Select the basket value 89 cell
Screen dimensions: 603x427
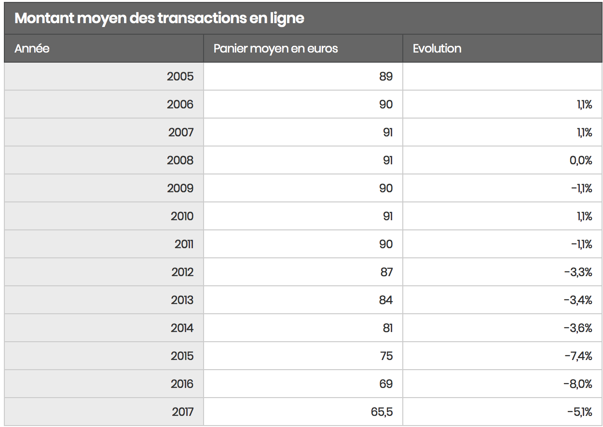(x=303, y=76)
